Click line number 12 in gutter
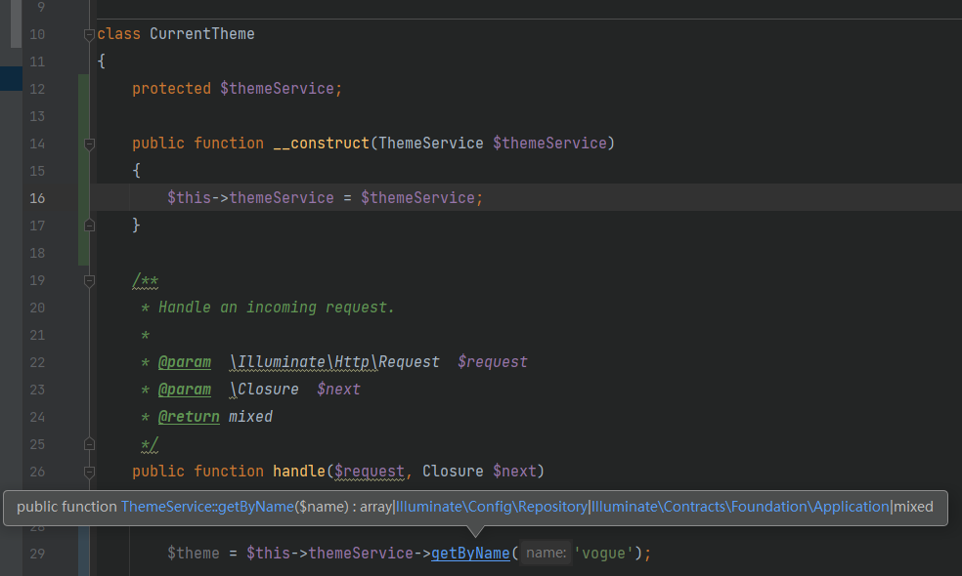This screenshot has width=962, height=576. tap(37, 89)
